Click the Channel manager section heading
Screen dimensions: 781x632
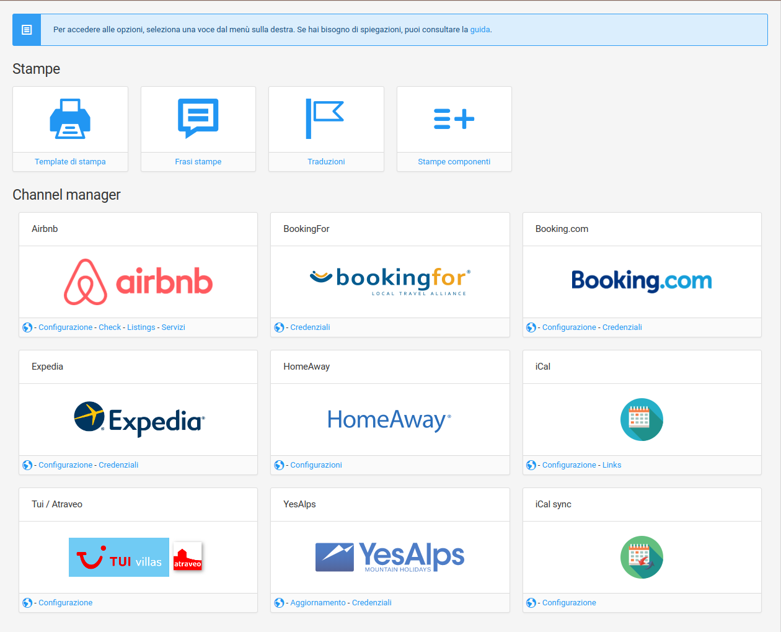point(66,195)
